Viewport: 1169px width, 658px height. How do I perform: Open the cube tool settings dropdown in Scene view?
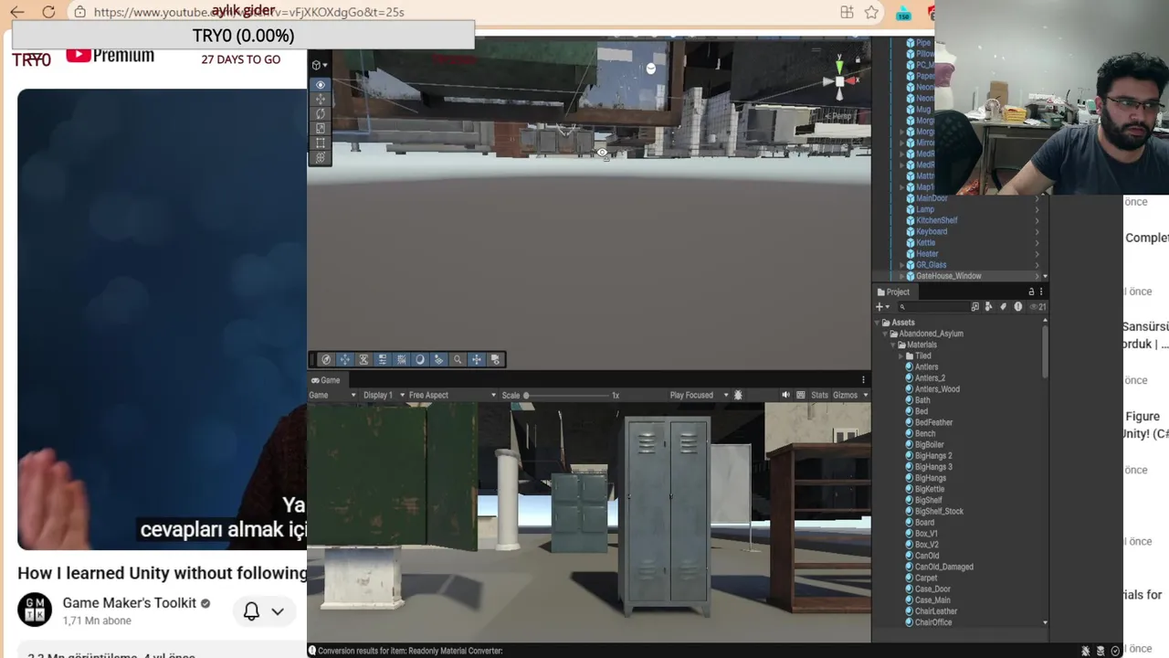[320, 65]
